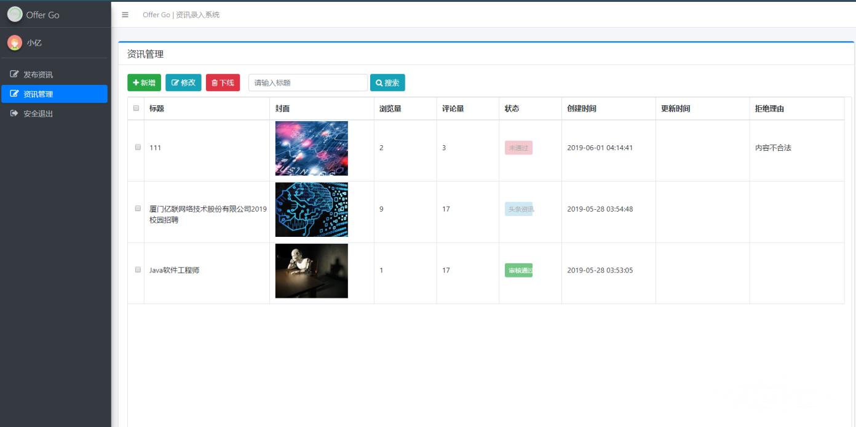This screenshot has width=856, height=427.
Task: Click the 头条资讯 status badge
Action: click(x=520, y=209)
